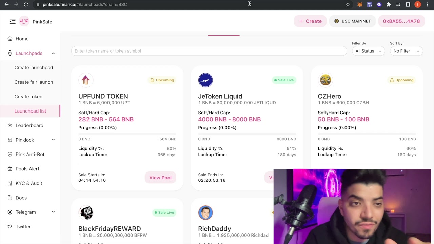
Task: Click CZHero progress bar
Action: pos(367,134)
